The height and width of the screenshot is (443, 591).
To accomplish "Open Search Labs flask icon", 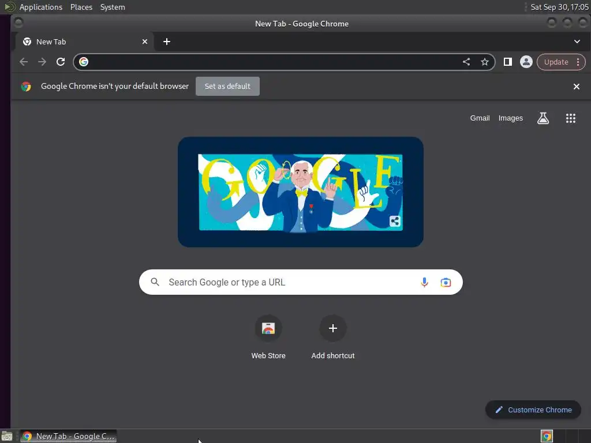I will coord(543,118).
